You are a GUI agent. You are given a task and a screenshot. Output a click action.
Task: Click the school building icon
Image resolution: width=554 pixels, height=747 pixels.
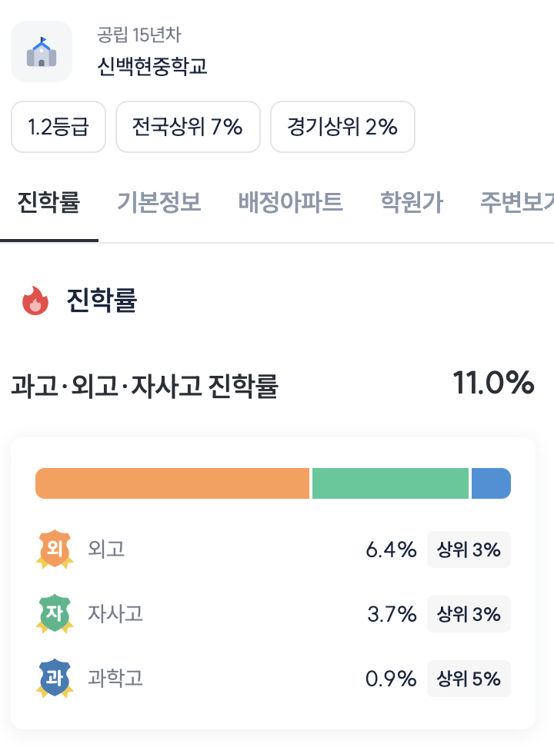pyautogui.click(x=42, y=51)
